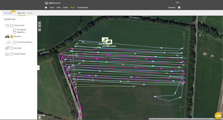Enable the Rain radar checkbox

tap(12, 48)
